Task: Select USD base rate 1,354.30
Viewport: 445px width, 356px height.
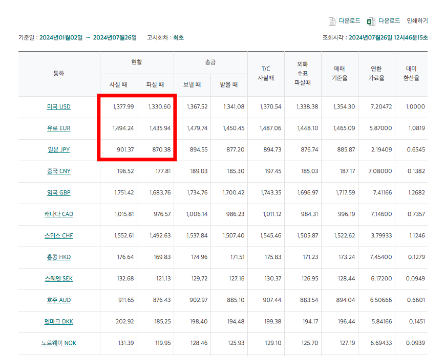Action: pos(344,107)
